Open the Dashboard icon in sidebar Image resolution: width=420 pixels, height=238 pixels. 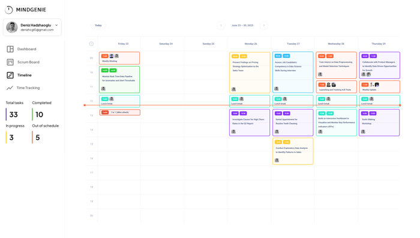pos(10,49)
